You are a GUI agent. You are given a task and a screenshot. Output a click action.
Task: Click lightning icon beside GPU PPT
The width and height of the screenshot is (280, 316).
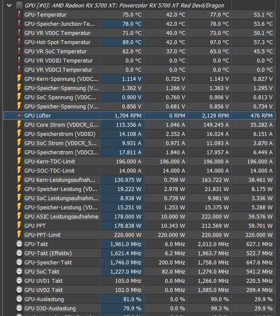coord(19,226)
